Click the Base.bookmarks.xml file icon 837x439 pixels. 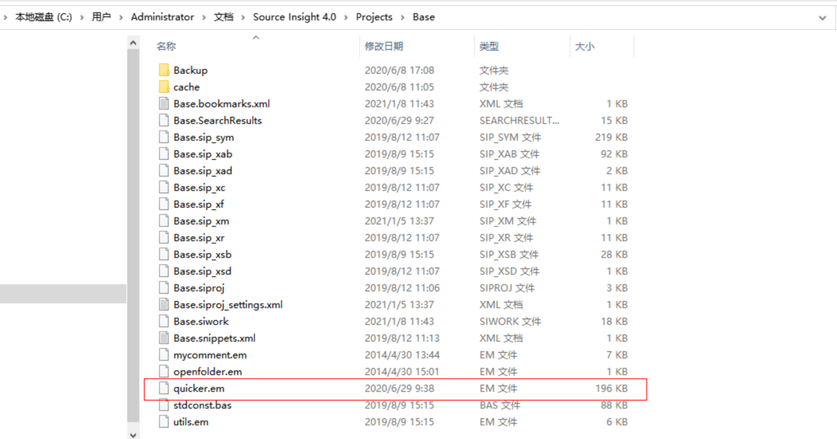coord(164,103)
